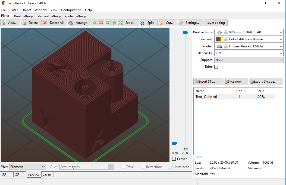Open object Settings from toolbar

[190, 23]
